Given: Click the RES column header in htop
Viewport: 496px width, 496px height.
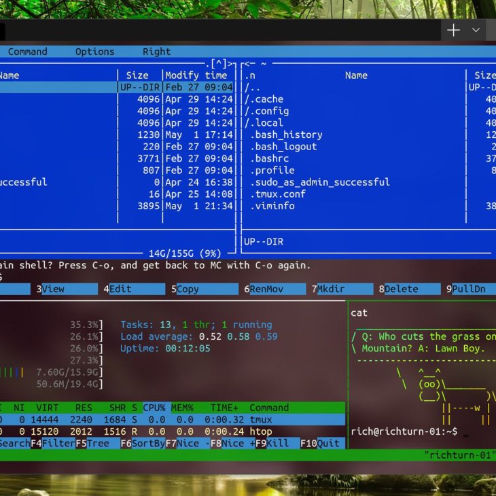Looking at the screenshot, I should [84, 408].
